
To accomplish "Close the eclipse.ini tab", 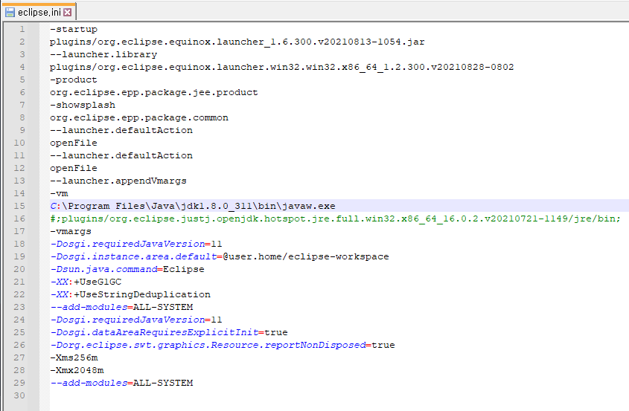I will click(x=68, y=13).
